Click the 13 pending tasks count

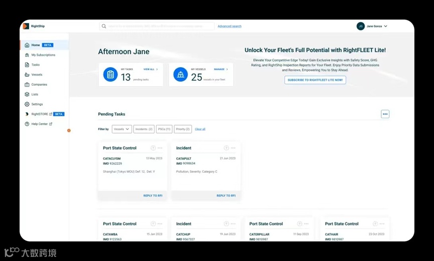coord(125,77)
